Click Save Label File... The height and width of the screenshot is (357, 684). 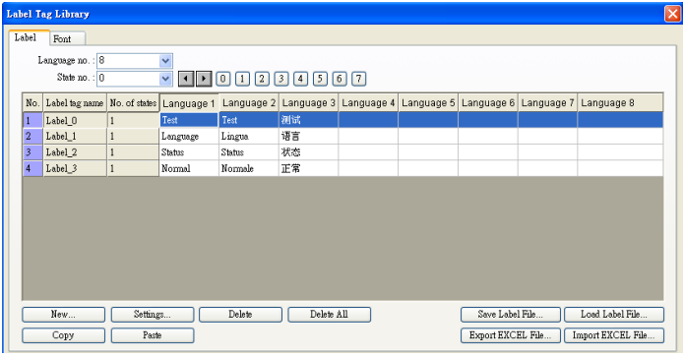[511, 315]
